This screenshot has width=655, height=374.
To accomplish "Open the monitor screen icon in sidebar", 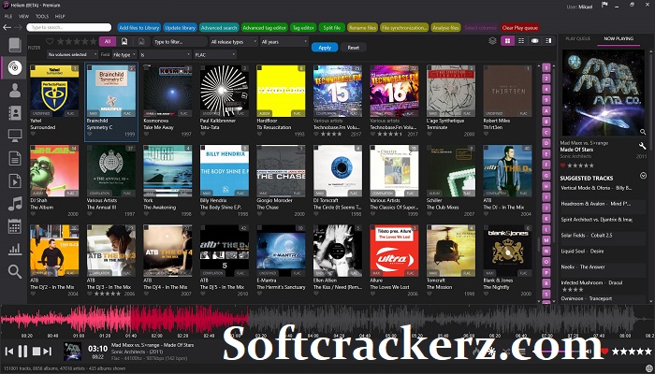I will pyautogui.click(x=15, y=136).
